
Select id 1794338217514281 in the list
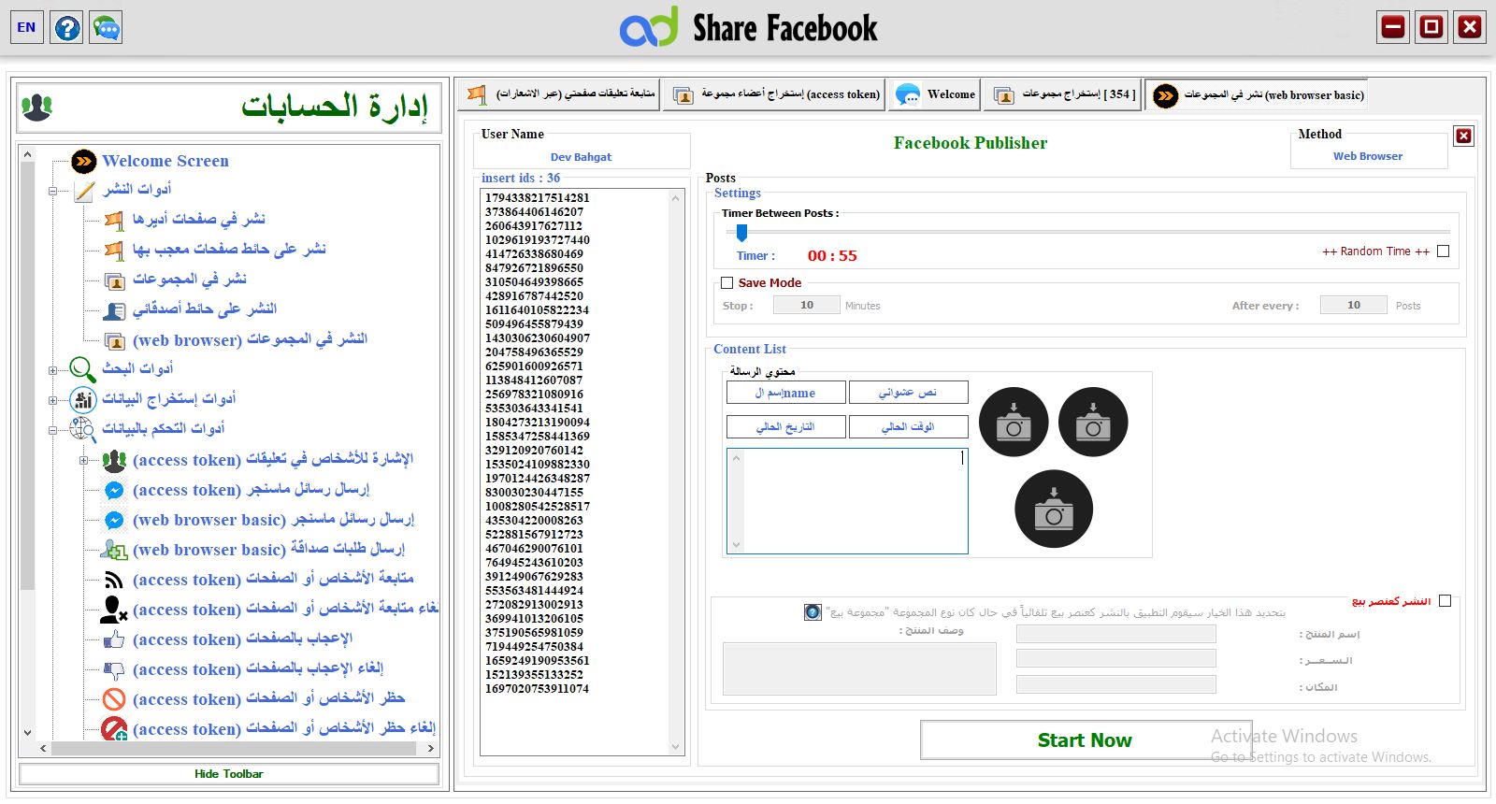[x=537, y=198]
